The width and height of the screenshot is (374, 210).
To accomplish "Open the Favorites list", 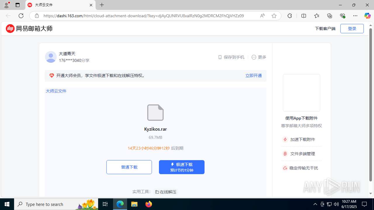I will click(x=317, y=16).
